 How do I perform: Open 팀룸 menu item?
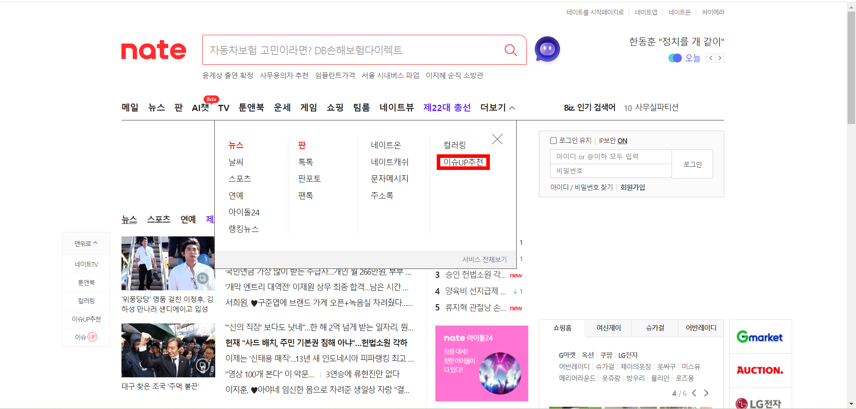361,107
